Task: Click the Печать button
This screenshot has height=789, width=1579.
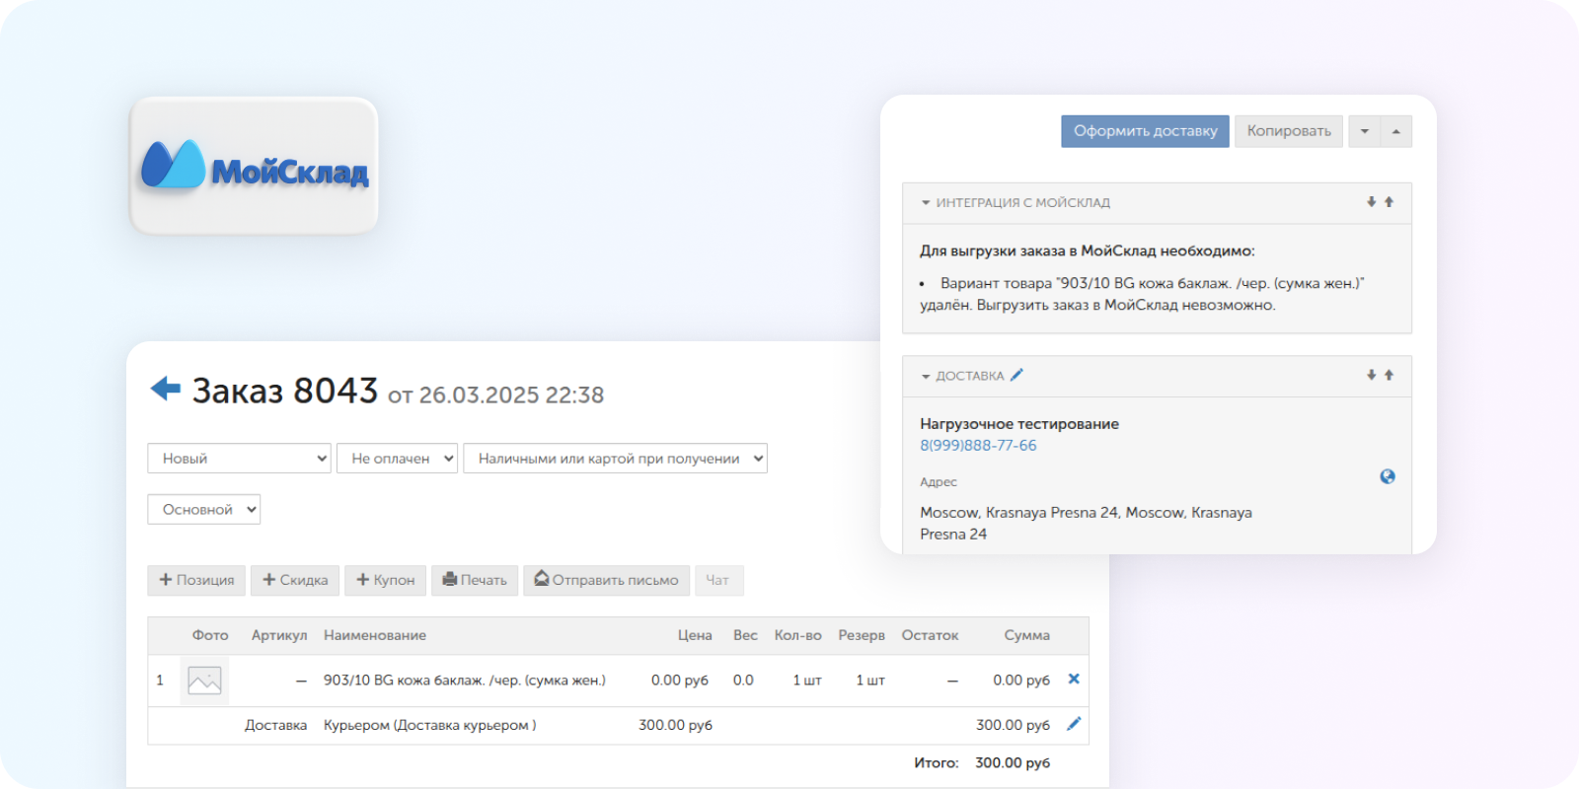Action: (475, 580)
